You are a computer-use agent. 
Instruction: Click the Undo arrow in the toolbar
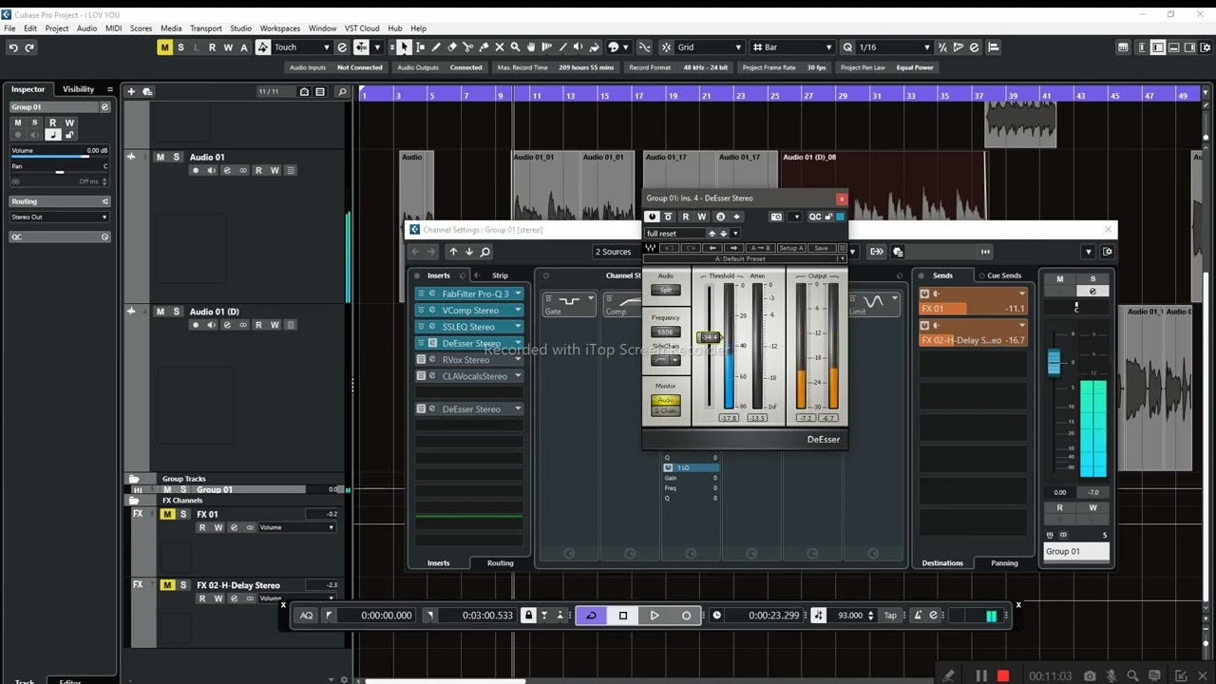click(13, 47)
